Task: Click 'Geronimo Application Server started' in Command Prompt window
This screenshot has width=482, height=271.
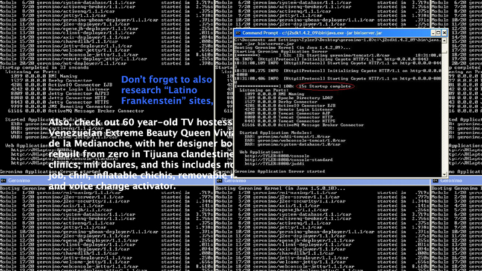Action: tap(280, 172)
